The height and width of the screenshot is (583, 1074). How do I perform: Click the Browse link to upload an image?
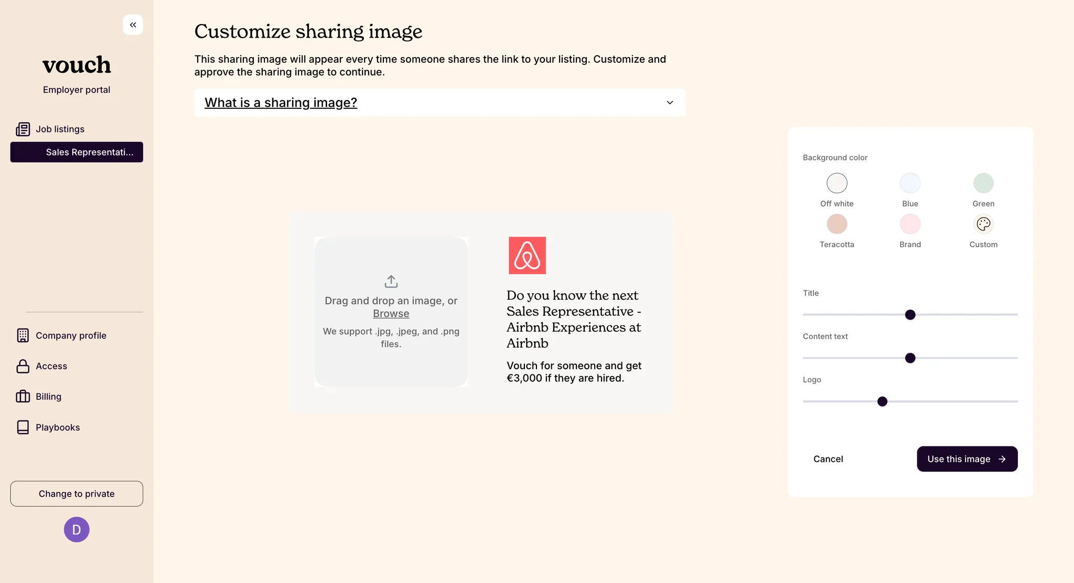coord(391,313)
